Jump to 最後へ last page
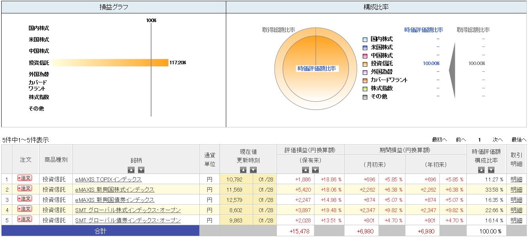528x237 pixels. (x=519, y=140)
